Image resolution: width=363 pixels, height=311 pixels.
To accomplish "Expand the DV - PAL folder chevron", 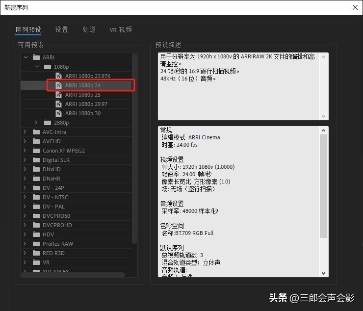I will [25, 207].
